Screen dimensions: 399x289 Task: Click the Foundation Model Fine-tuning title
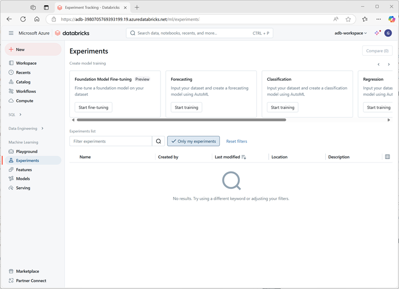click(103, 79)
